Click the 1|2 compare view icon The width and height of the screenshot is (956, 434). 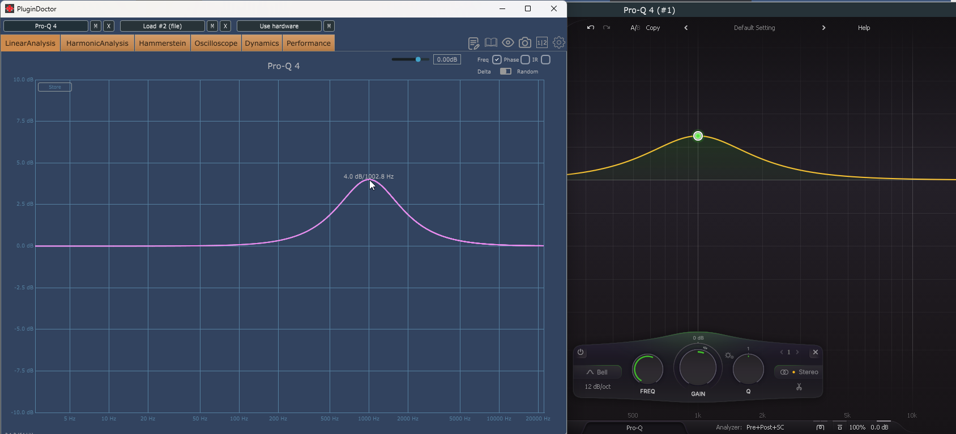(542, 43)
